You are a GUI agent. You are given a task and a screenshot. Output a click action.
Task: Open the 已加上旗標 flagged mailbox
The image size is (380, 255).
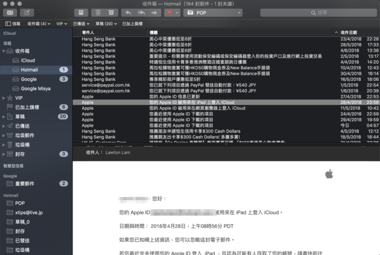coord(36,107)
